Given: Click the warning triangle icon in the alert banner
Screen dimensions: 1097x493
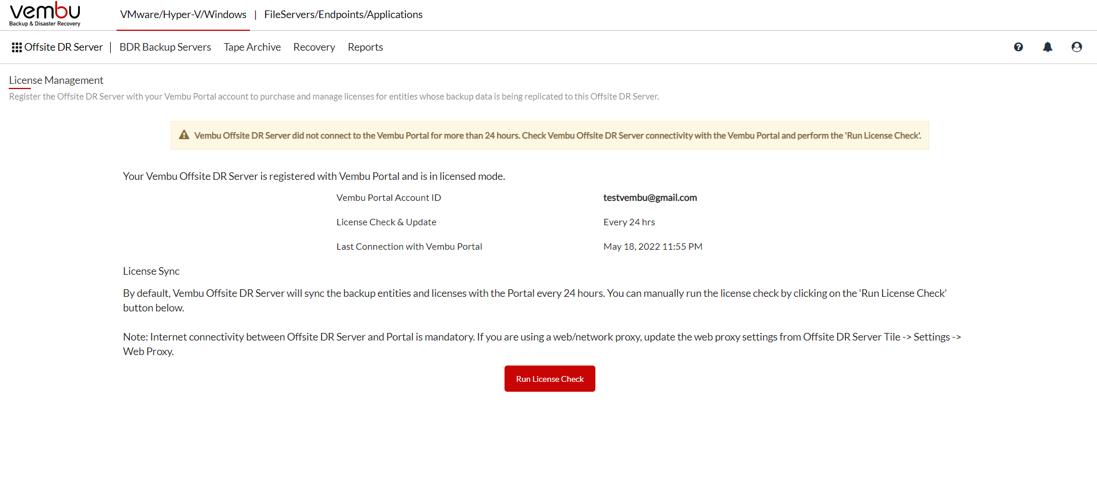Looking at the screenshot, I should tap(184, 135).
